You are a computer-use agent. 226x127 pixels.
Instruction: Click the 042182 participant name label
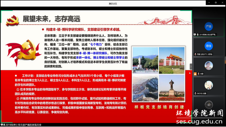pyautogui.click(x=202, y=93)
